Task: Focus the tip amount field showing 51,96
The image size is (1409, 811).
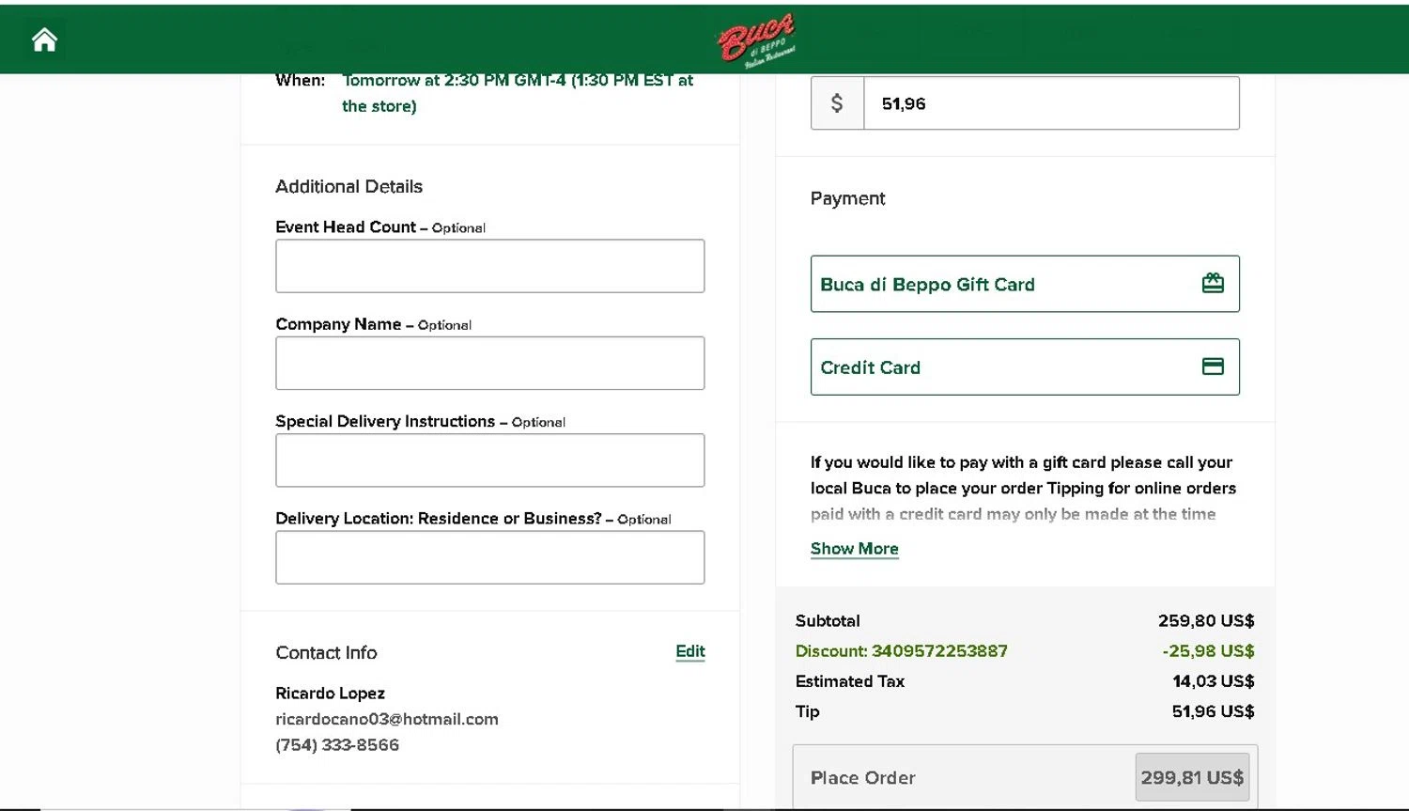Action: point(1051,103)
